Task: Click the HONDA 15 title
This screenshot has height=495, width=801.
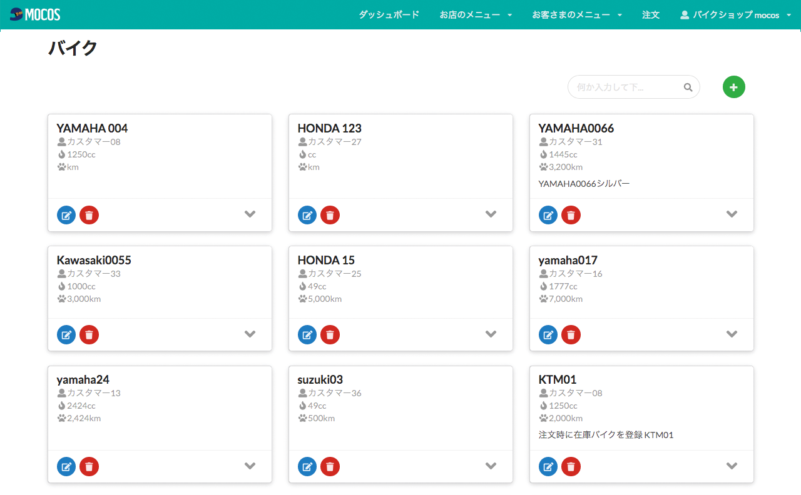Action: click(x=326, y=260)
